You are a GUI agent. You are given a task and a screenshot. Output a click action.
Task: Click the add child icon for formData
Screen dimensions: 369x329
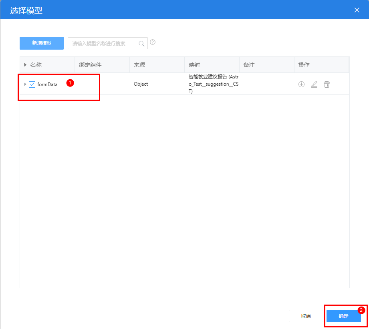pyautogui.click(x=301, y=84)
